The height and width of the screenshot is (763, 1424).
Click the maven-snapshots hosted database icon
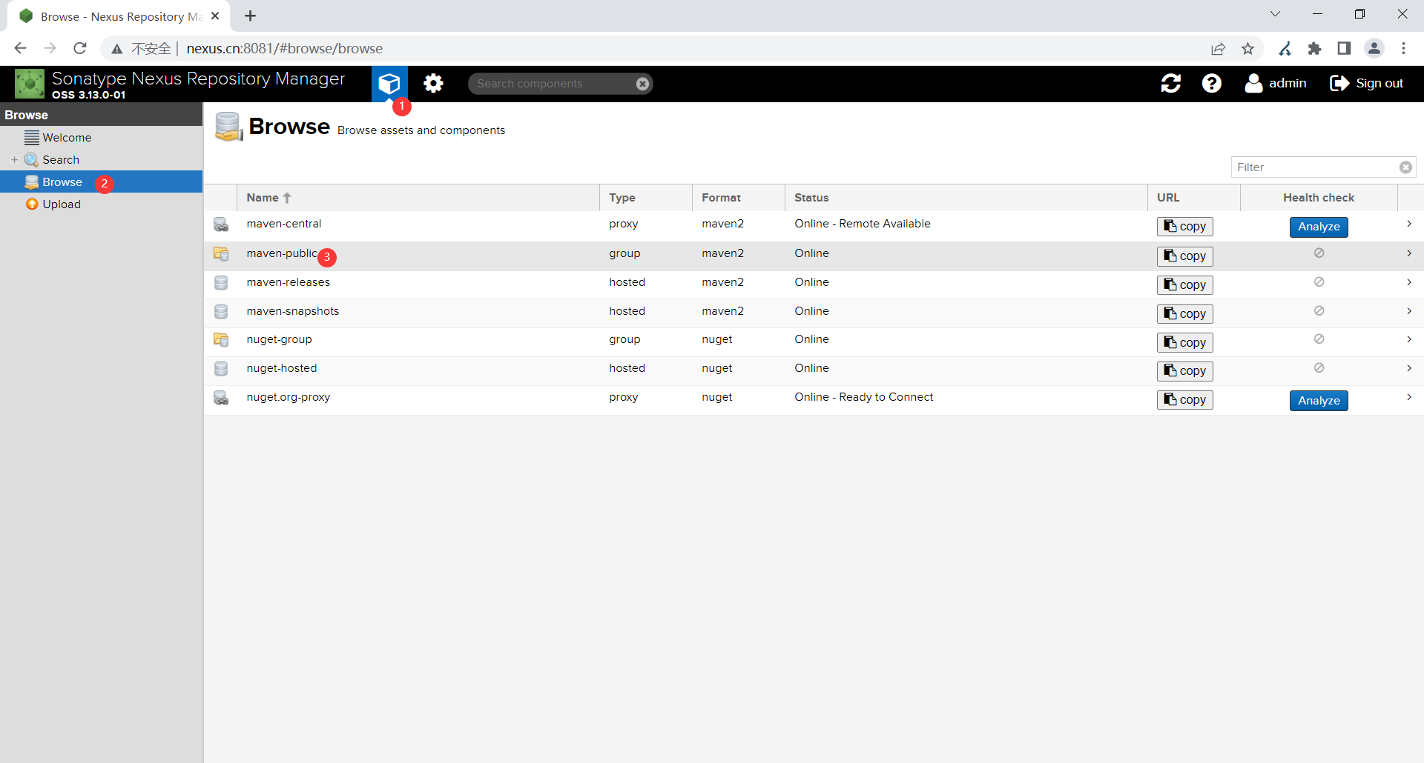pyautogui.click(x=221, y=312)
